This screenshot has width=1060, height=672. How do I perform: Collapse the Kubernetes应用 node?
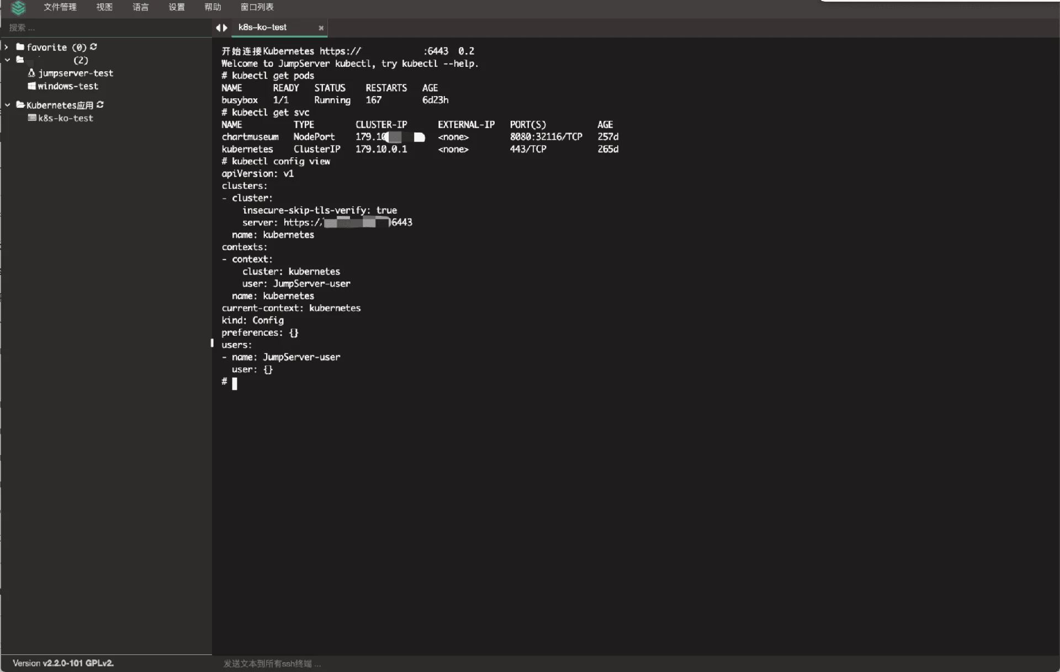[x=7, y=104]
